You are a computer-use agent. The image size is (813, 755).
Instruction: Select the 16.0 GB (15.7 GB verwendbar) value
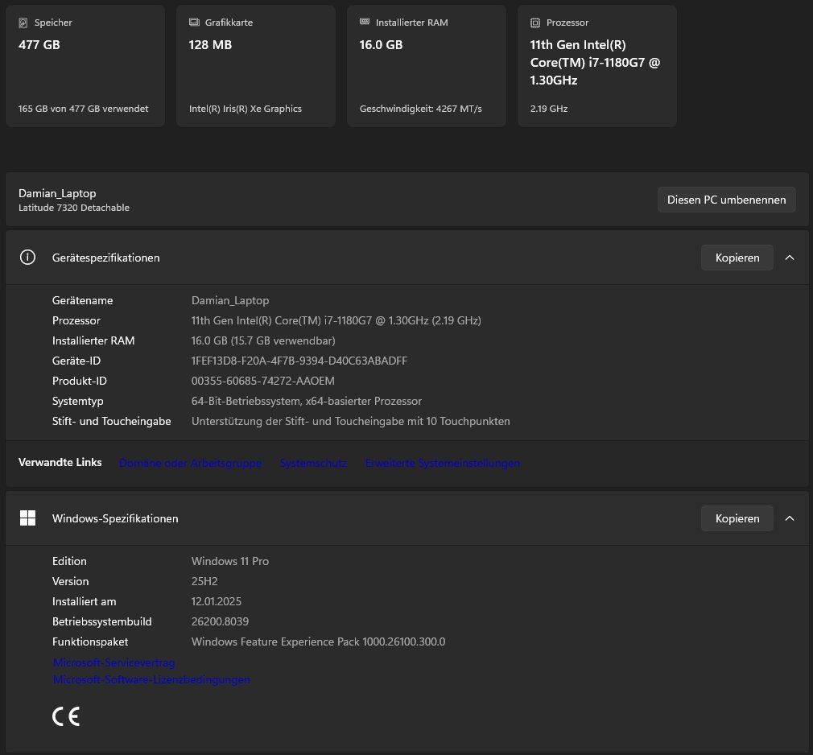click(263, 340)
